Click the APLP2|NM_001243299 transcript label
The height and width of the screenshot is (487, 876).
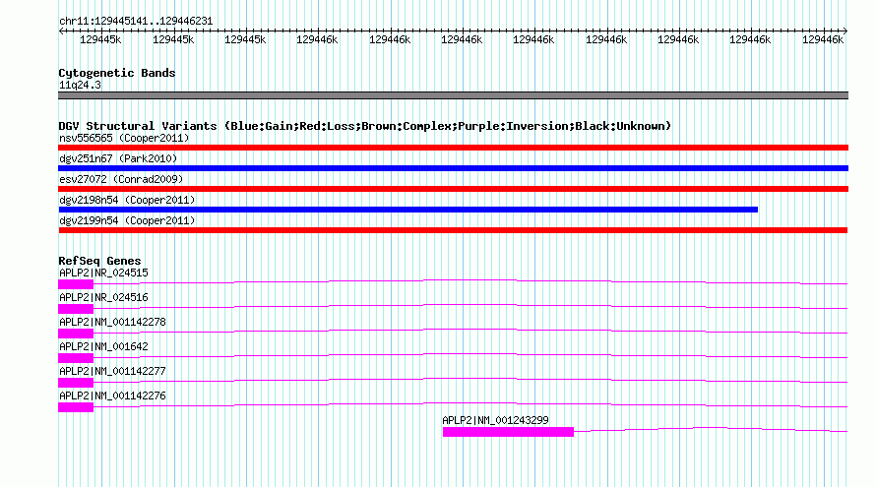(x=495, y=420)
